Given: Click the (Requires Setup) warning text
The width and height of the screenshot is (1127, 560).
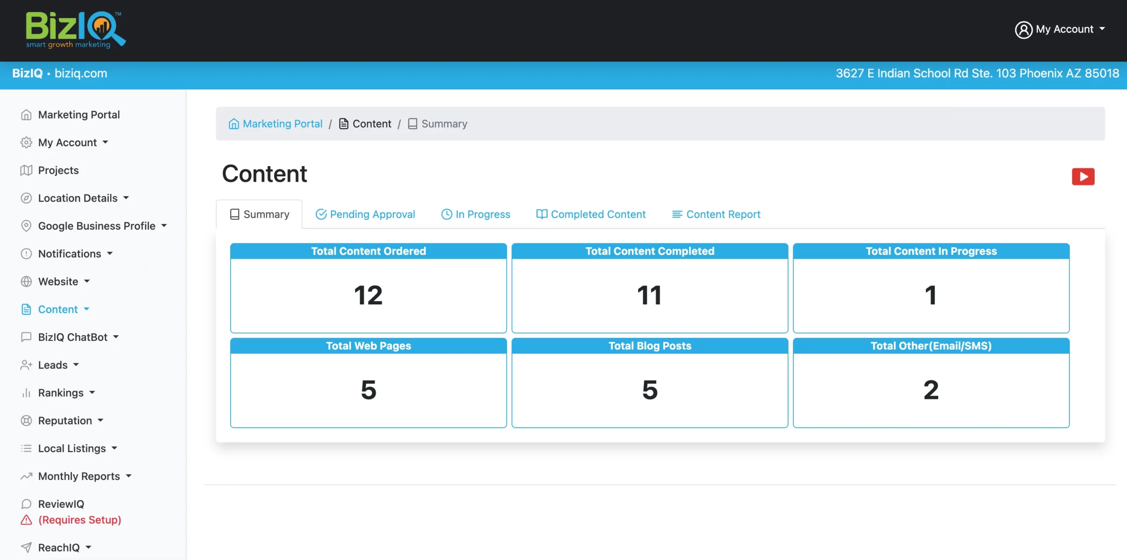Looking at the screenshot, I should tap(80, 520).
